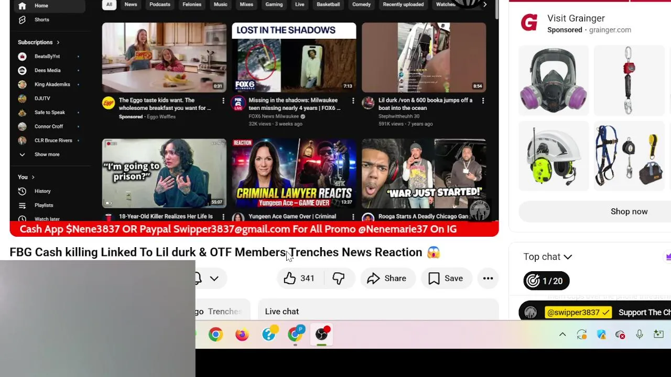671x377 pixels.
Task: Open the You section chevron
Action: coord(33,177)
